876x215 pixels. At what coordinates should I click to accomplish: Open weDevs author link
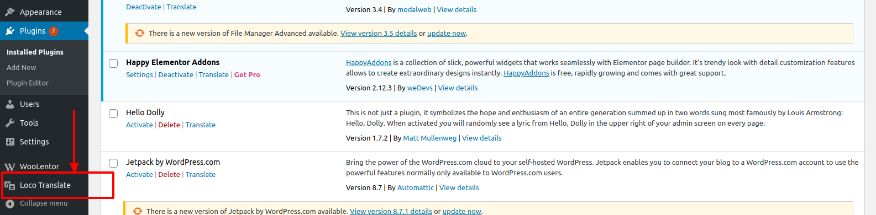point(420,88)
